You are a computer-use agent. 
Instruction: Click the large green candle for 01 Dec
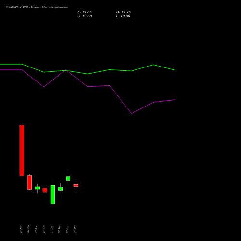point(53,195)
